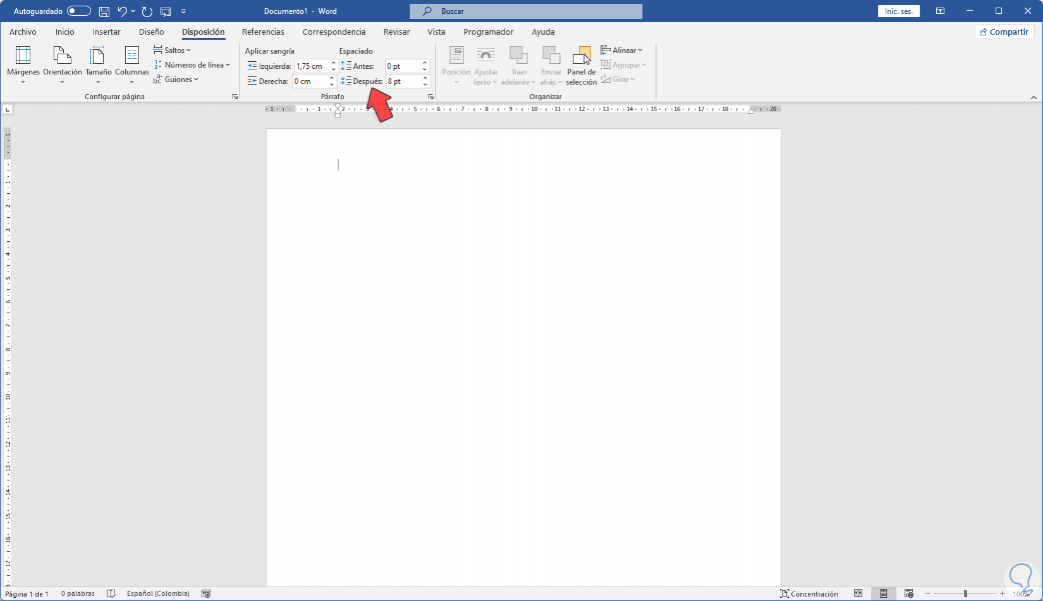Sign in with Inic. ses. button

click(898, 11)
